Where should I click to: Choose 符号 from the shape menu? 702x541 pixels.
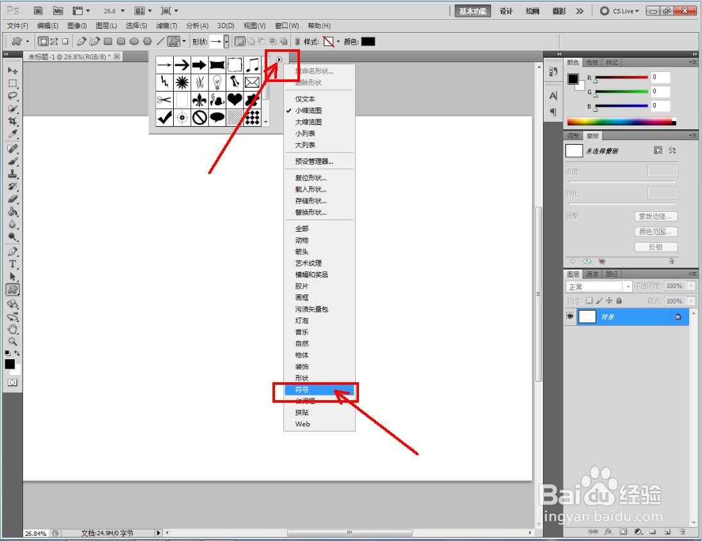pos(319,389)
